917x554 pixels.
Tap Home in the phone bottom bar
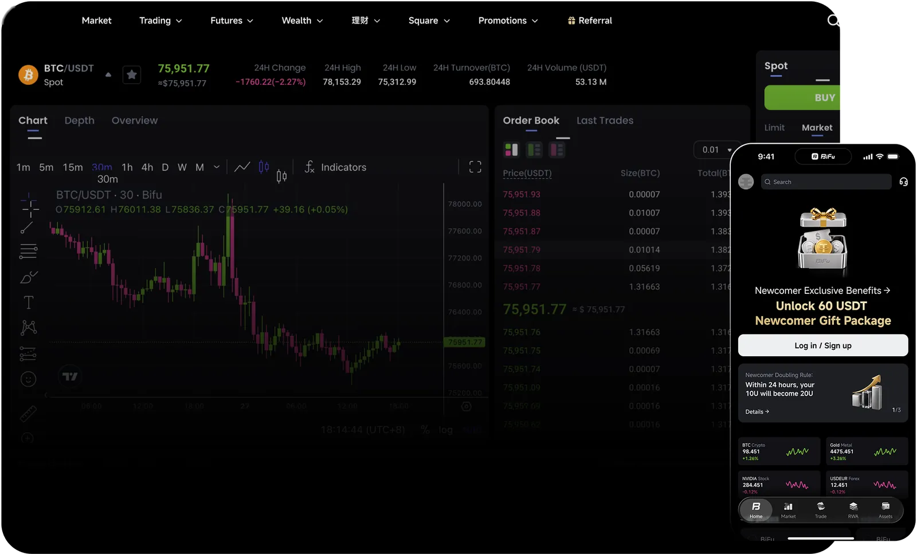click(x=756, y=510)
